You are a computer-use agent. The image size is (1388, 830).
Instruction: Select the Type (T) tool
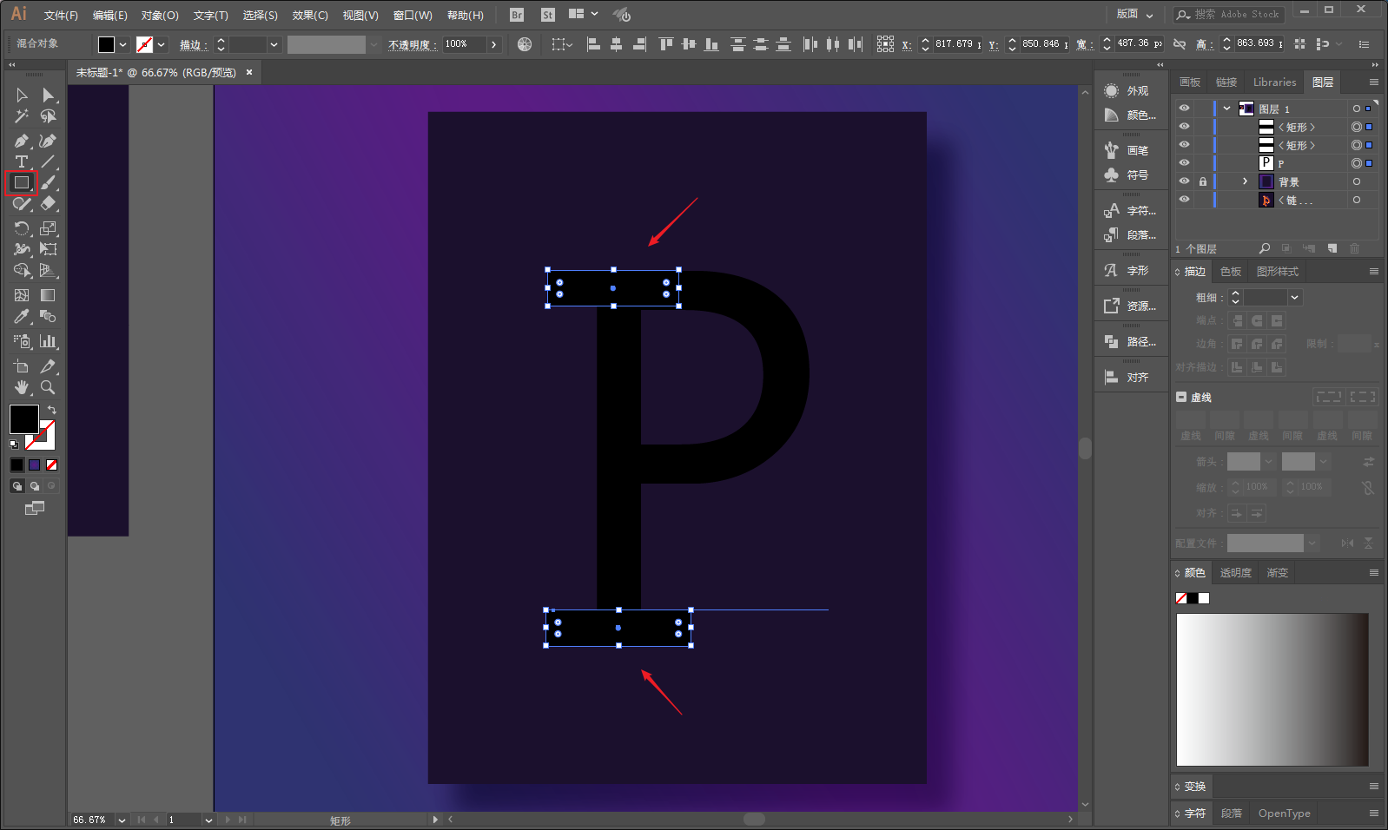pos(22,161)
